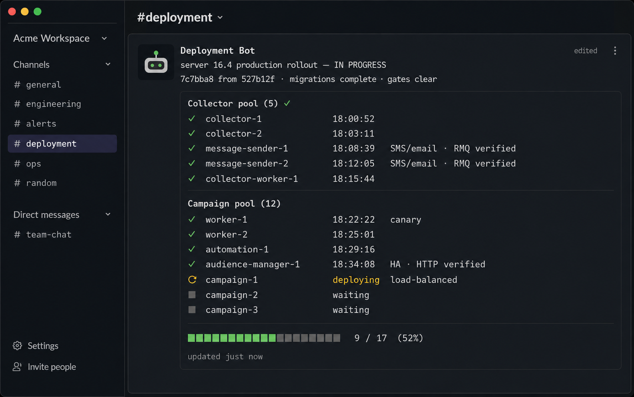Click the checkmark beside audience-manager-1
The image size is (634, 397).
(192, 264)
